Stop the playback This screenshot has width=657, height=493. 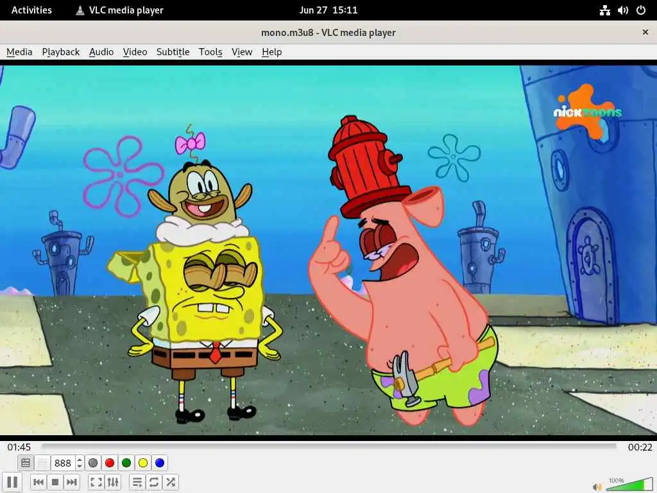(x=55, y=482)
